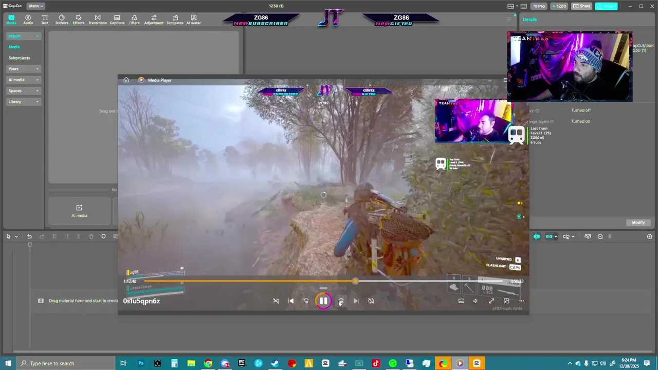This screenshot has height=370, width=658.
Task: Select Subprojects in the sidebar
Action: tap(19, 58)
